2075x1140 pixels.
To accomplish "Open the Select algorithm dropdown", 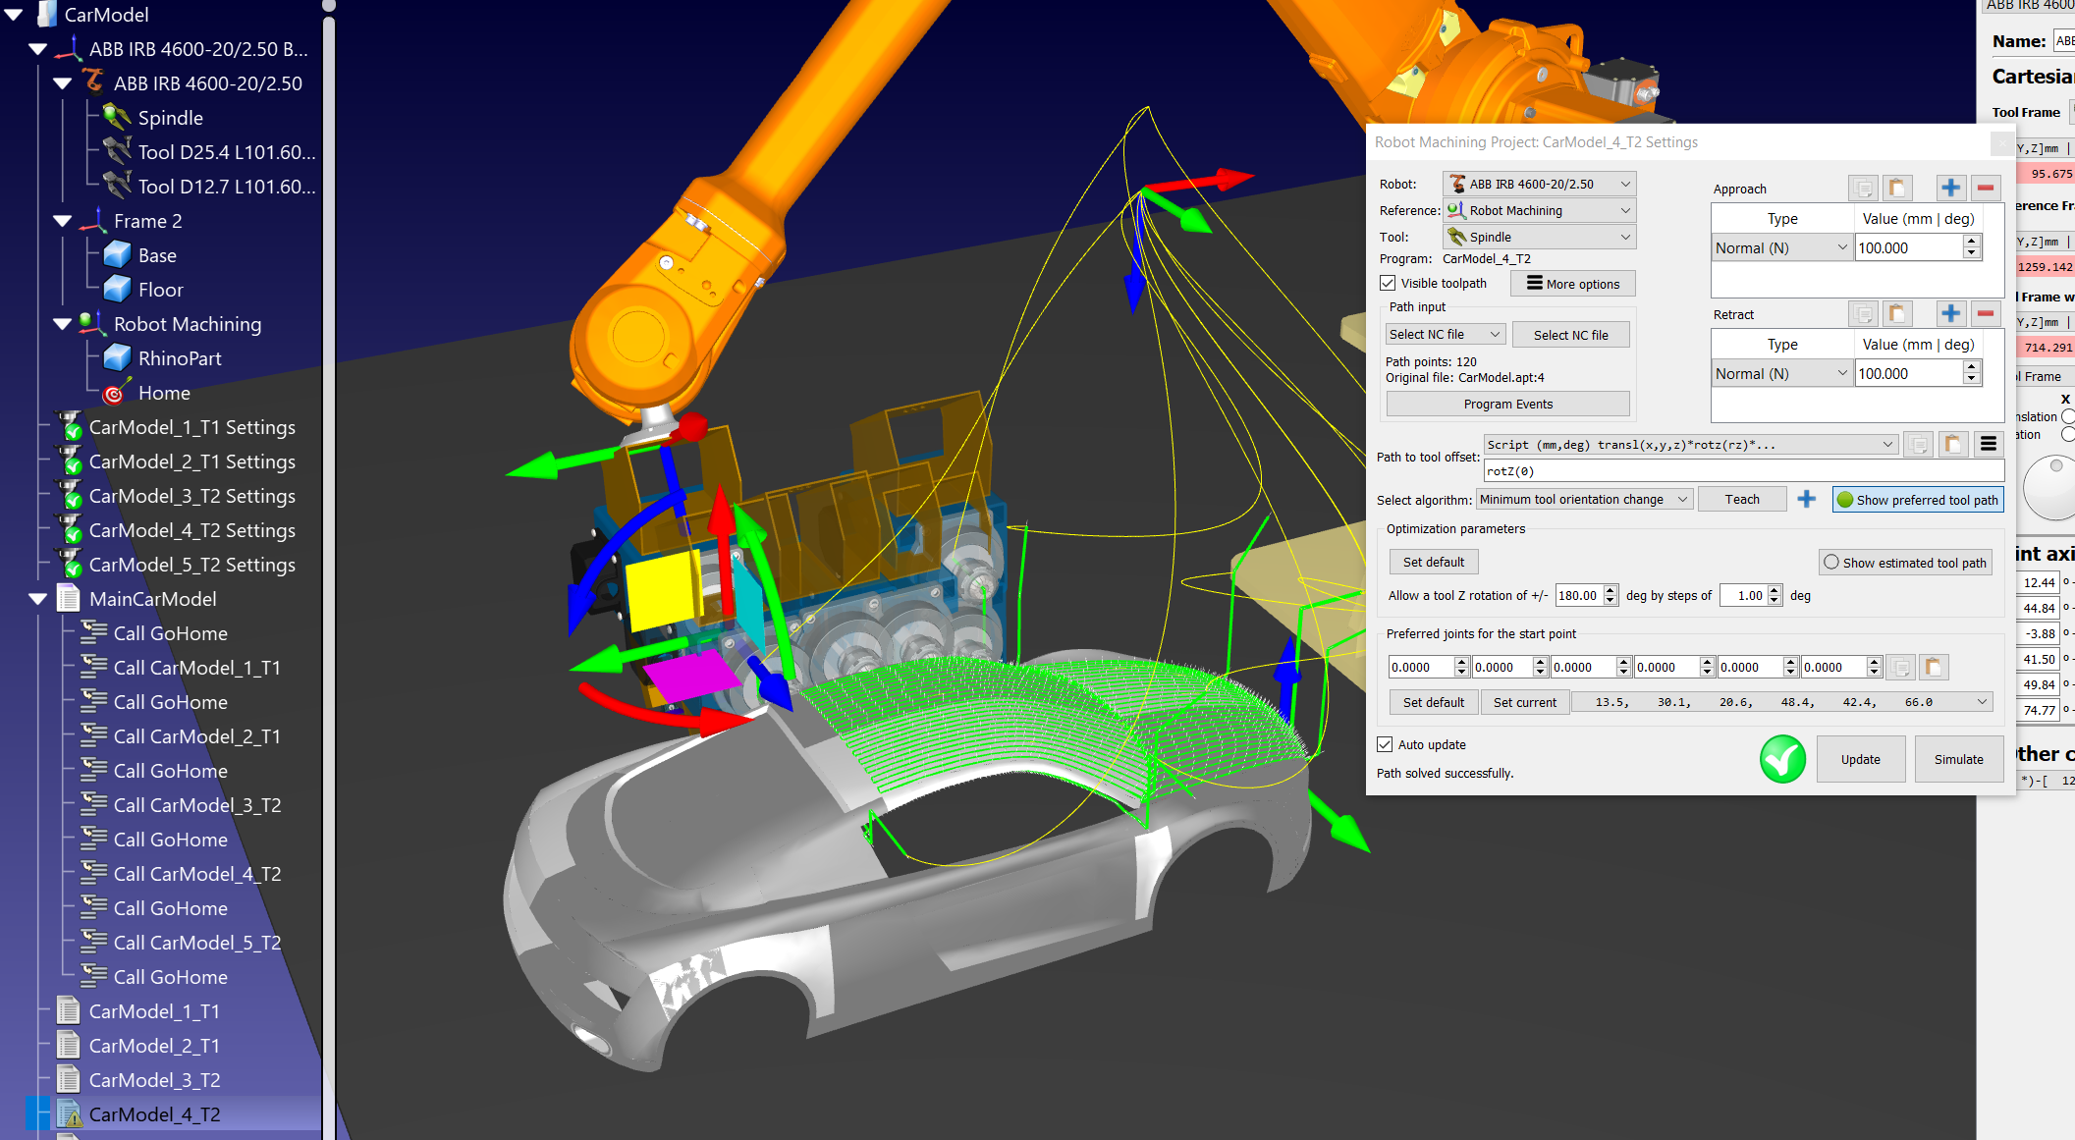I will click(1583, 499).
